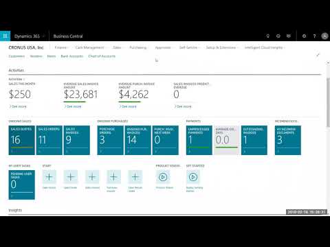Expand the Cash Management menu
Image resolution: width=330 pixels, height=247 pixels.
click(90, 47)
